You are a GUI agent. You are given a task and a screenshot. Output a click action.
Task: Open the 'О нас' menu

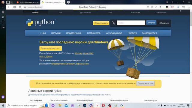tap(43, 33)
